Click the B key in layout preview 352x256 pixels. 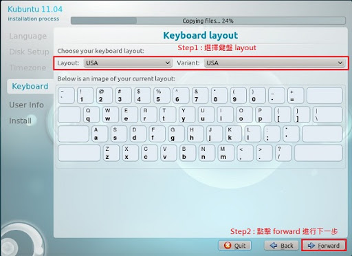[x=188, y=153]
